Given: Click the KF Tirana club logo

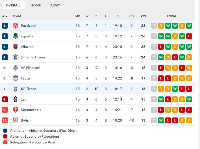Looking at the screenshot, I should (16, 89).
